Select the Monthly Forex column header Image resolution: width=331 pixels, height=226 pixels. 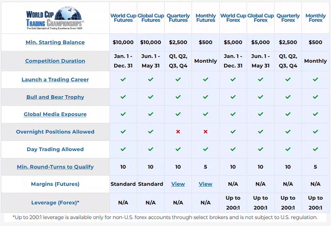point(316,18)
